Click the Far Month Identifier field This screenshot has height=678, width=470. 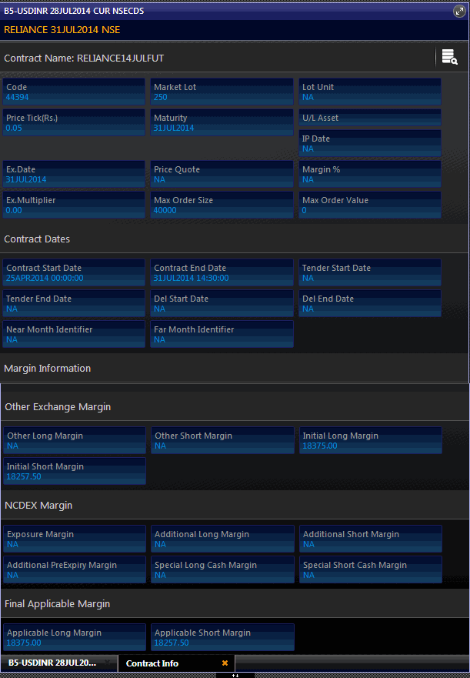(222, 334)
